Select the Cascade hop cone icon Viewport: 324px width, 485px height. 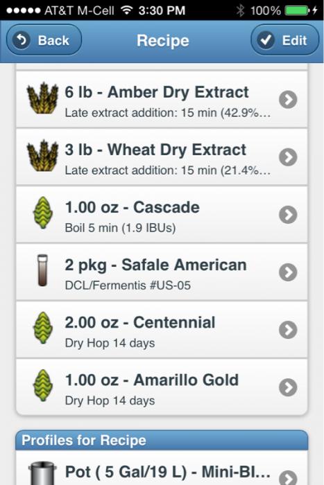(x=43, y=213)
